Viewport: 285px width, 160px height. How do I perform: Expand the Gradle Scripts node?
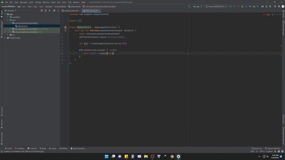(5, 38)
